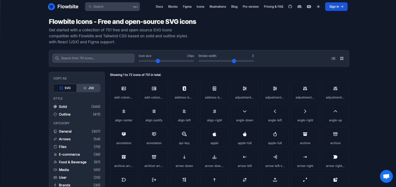Click the "Showing 1 to 72 icons" text
396x187 pixels.
pos(136,75)
